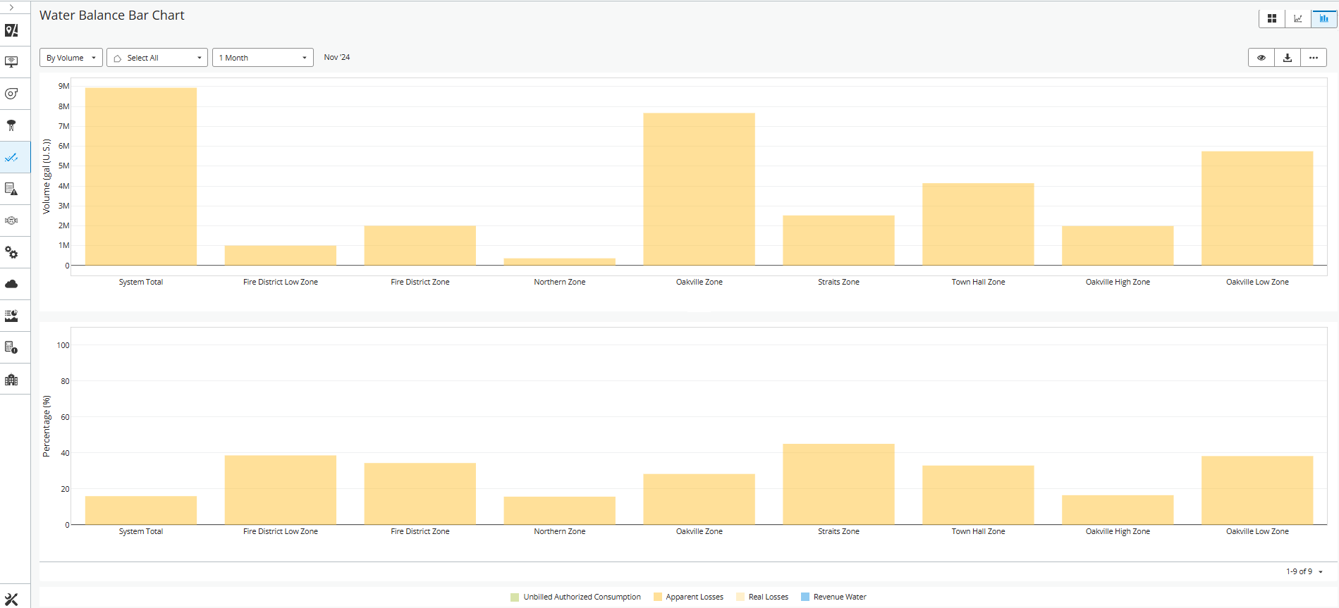This screenshot has width=1339, height=608.
Task: Click the pump icon in sidebar
Action: [11, 94]
